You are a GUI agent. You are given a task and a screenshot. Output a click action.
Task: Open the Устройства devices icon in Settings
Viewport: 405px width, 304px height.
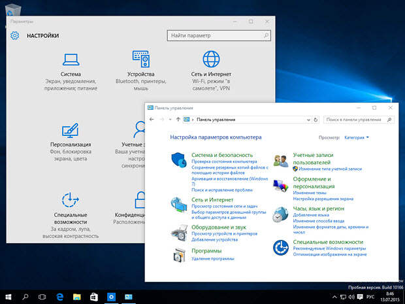(x=141, y=59)
